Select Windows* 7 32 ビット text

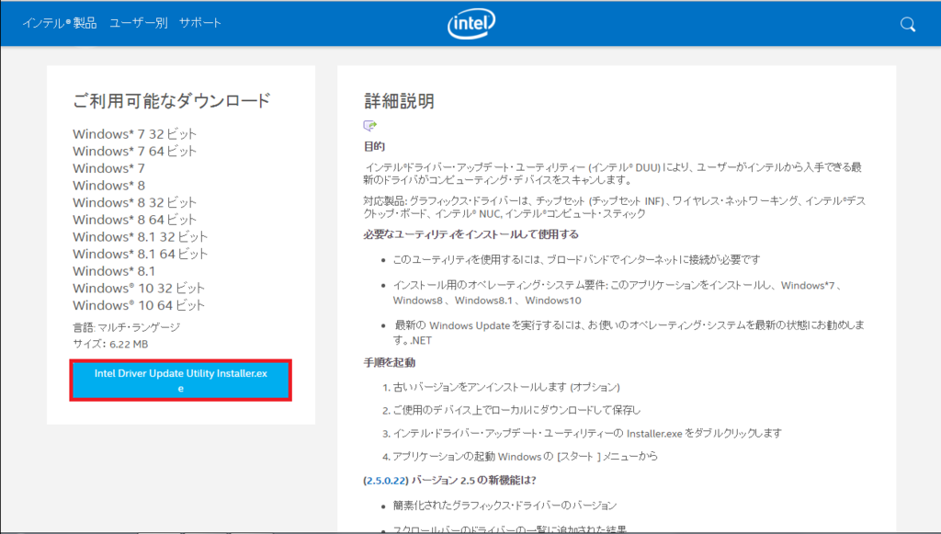(134, 134)
